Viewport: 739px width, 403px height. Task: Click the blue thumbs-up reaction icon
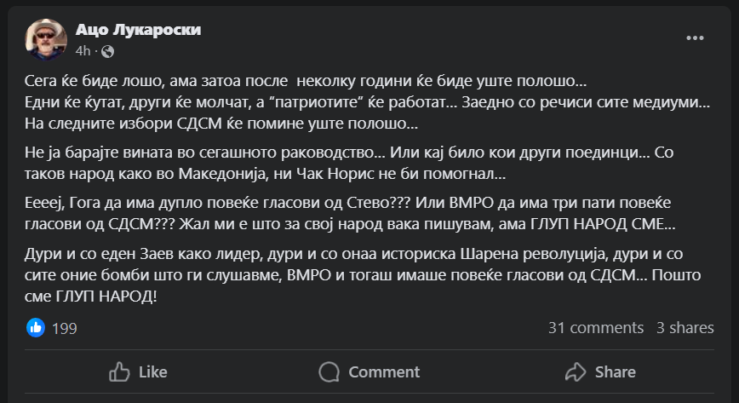pyautogui.click(x=36, y=327)
